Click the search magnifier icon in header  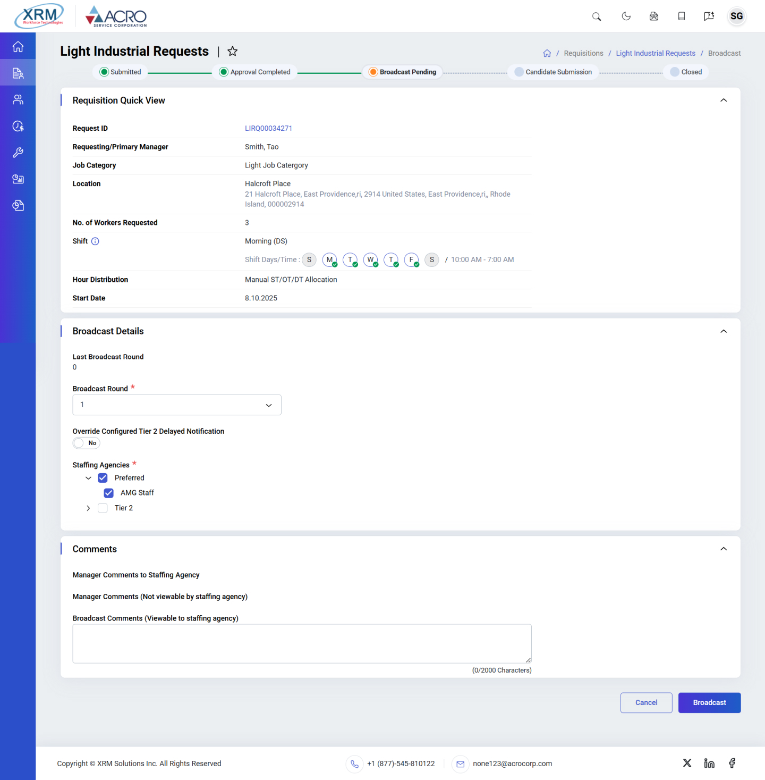click(597, 16)
